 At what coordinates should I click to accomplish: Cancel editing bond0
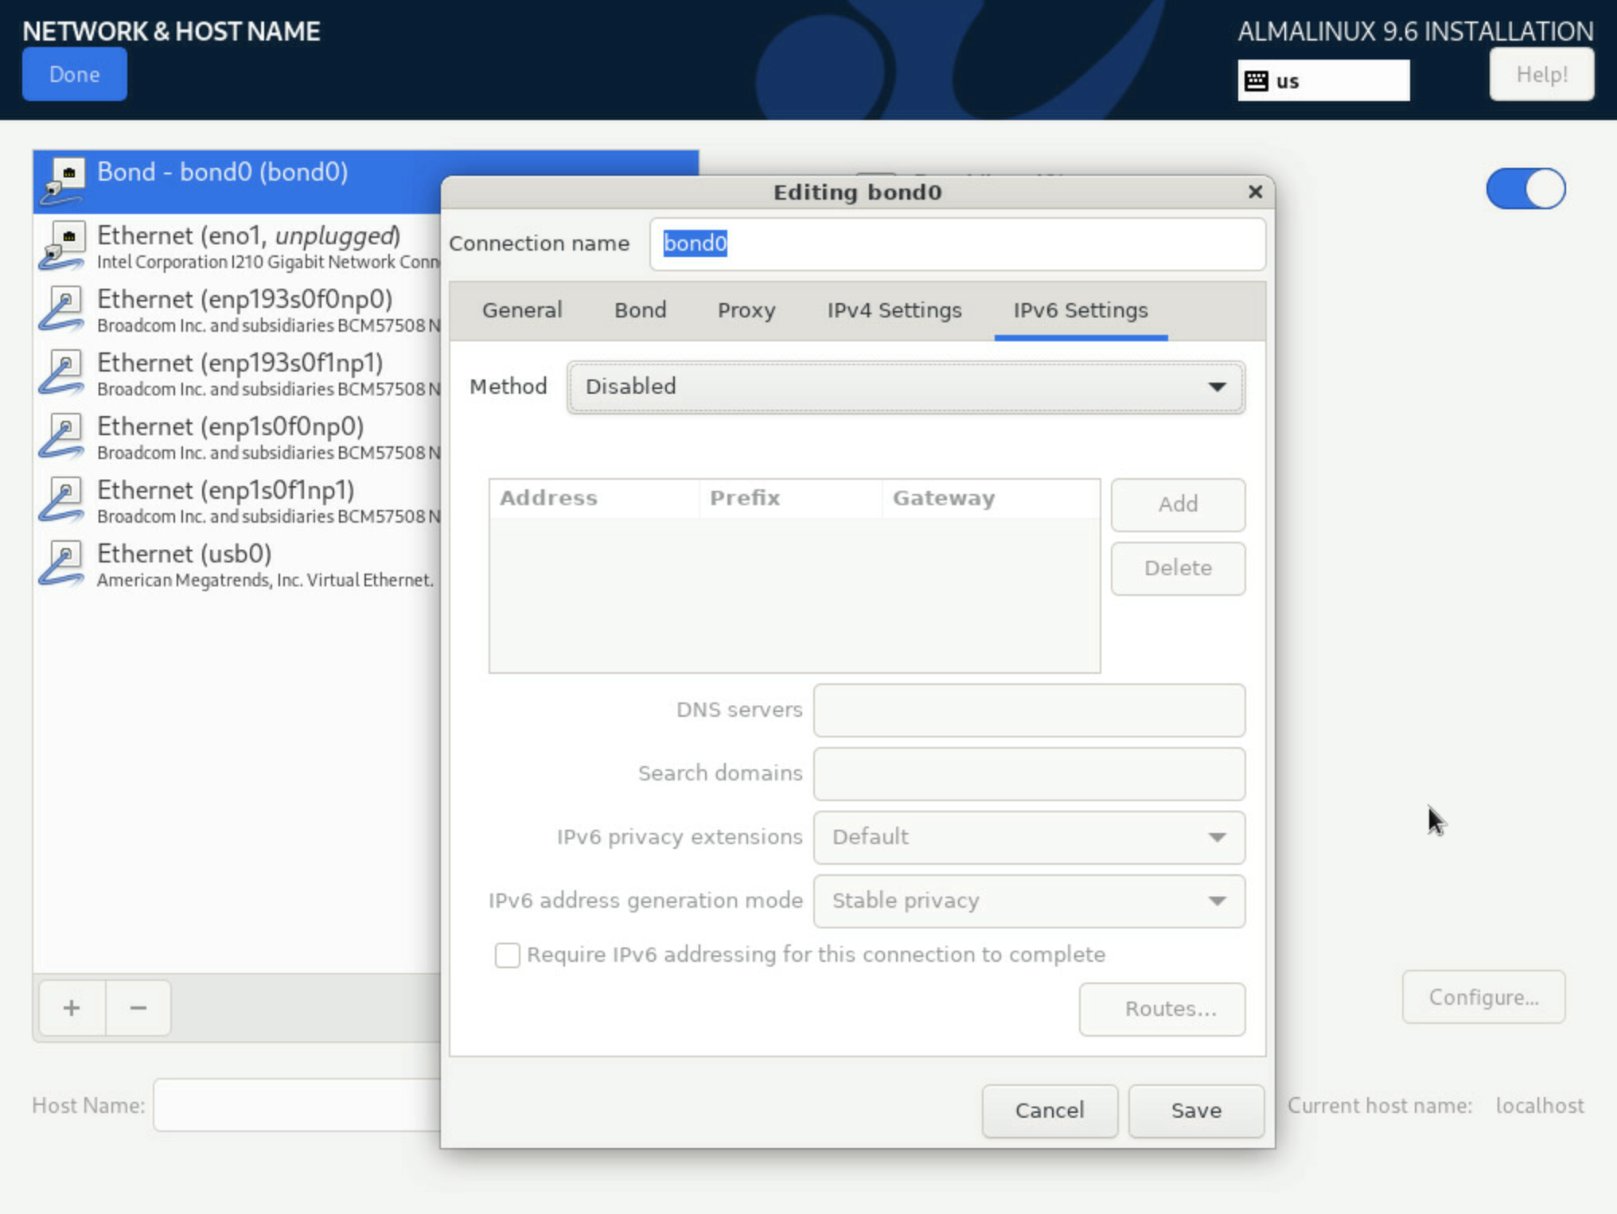coord(1050,1111)
